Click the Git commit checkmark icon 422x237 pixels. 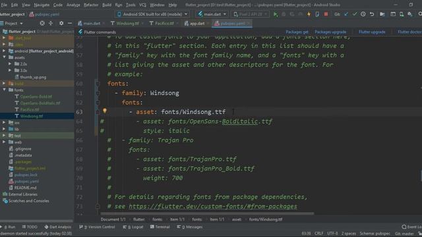click(355, 14)
